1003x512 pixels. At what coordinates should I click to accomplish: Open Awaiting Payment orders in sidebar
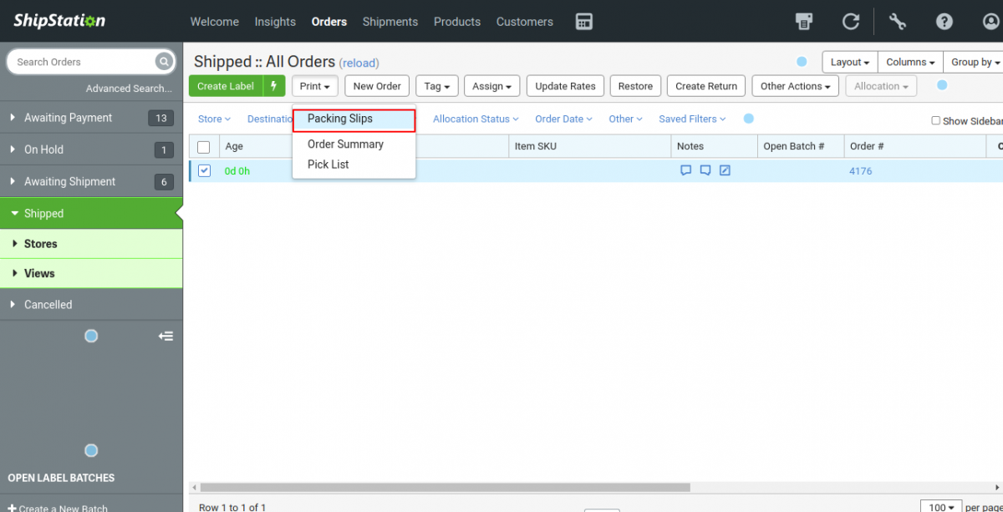pyautogui.click(x=91, y=118)
